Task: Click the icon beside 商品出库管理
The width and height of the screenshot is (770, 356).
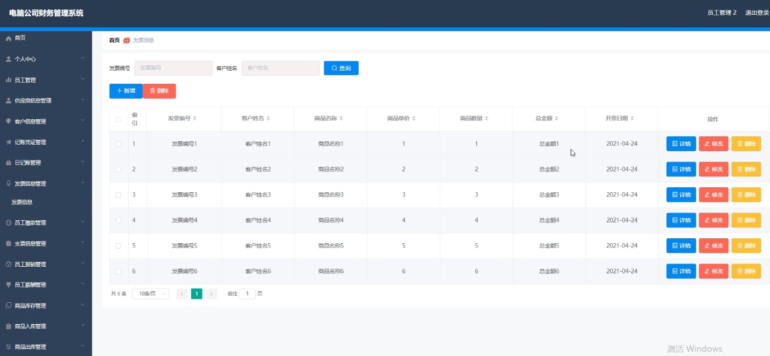Action: 8,347
